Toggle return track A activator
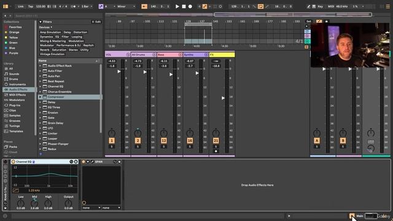Image resolution: width=393 pixels, height=221 pixels. point(317,141)
